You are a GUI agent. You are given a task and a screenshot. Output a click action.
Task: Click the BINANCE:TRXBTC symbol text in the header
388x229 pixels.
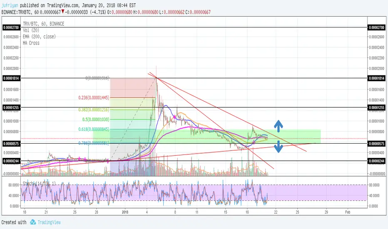point(17,12)
